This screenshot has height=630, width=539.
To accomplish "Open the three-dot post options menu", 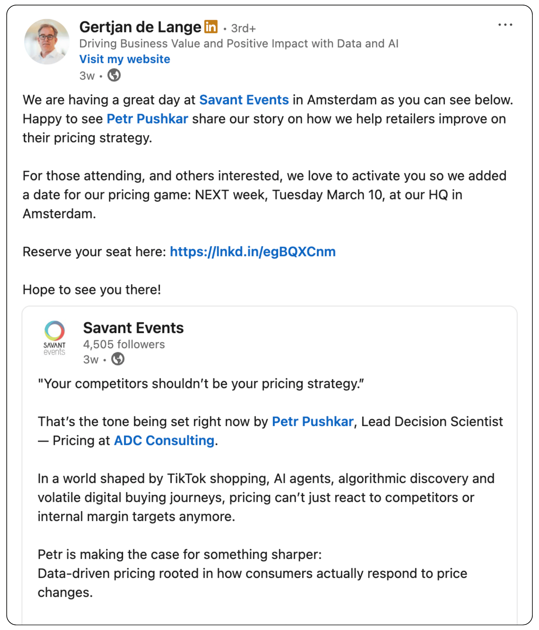I will [x=505, y=25].
